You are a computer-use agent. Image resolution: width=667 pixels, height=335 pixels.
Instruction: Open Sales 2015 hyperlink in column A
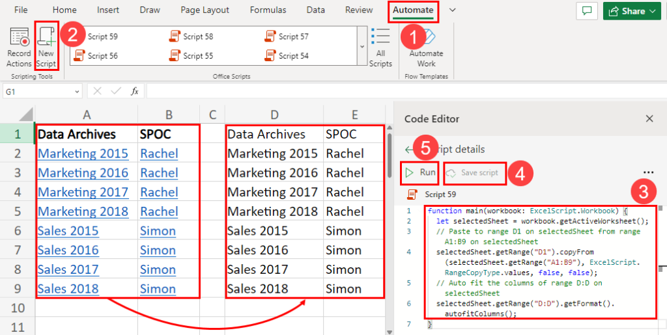68,231
